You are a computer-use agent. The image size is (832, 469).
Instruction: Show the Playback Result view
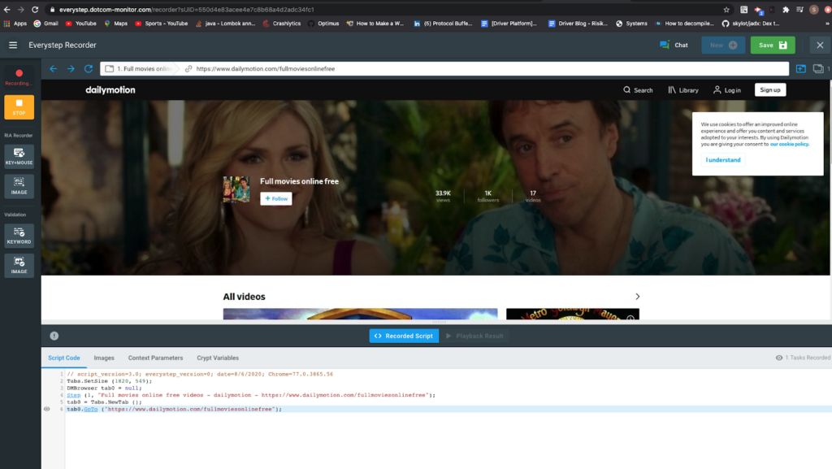tap(474, 336)
